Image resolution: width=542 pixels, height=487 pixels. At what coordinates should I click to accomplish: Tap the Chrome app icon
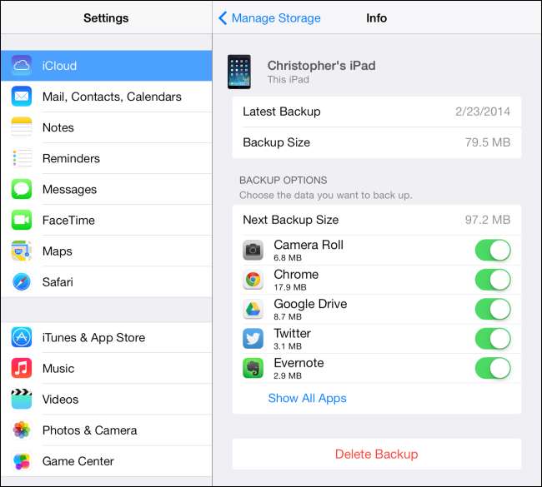253,280
